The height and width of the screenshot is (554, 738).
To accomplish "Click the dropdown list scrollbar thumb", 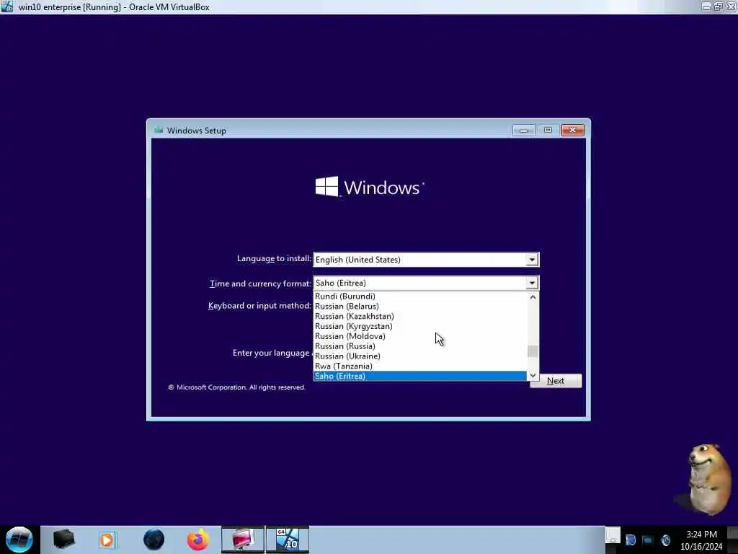I will click(533, 351).
